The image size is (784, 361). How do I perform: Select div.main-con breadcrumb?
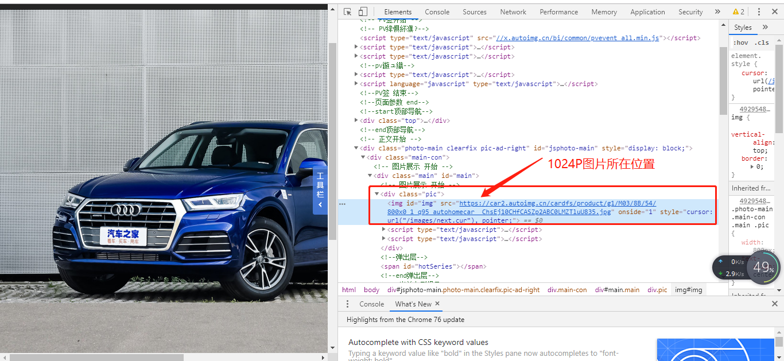pyautogui.click(x=567, y=290)
